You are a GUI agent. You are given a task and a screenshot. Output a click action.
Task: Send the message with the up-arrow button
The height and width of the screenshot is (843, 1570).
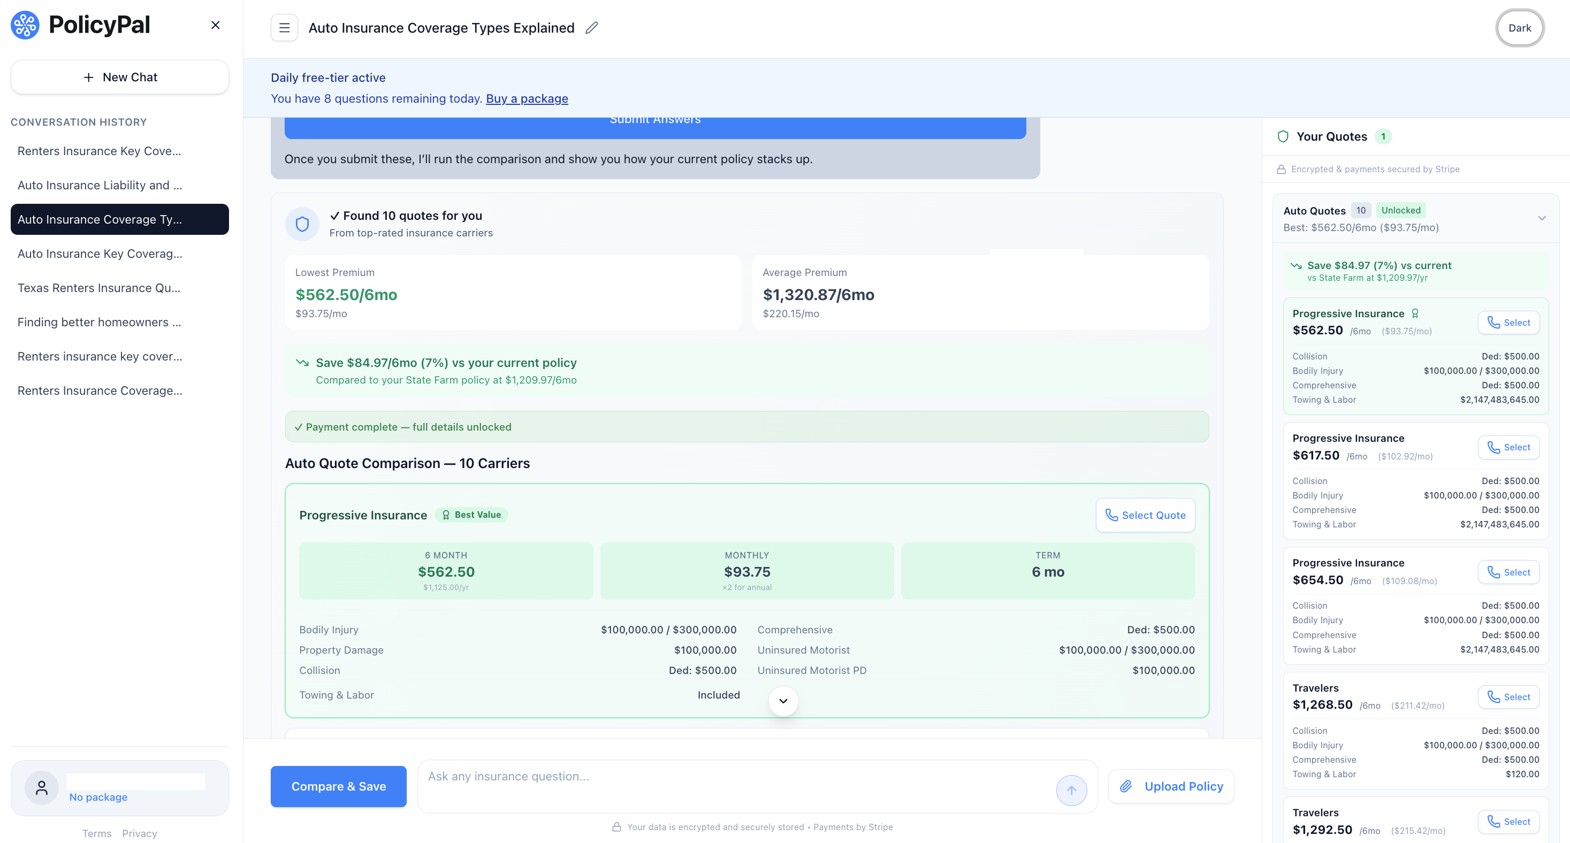coord(1071,791)
